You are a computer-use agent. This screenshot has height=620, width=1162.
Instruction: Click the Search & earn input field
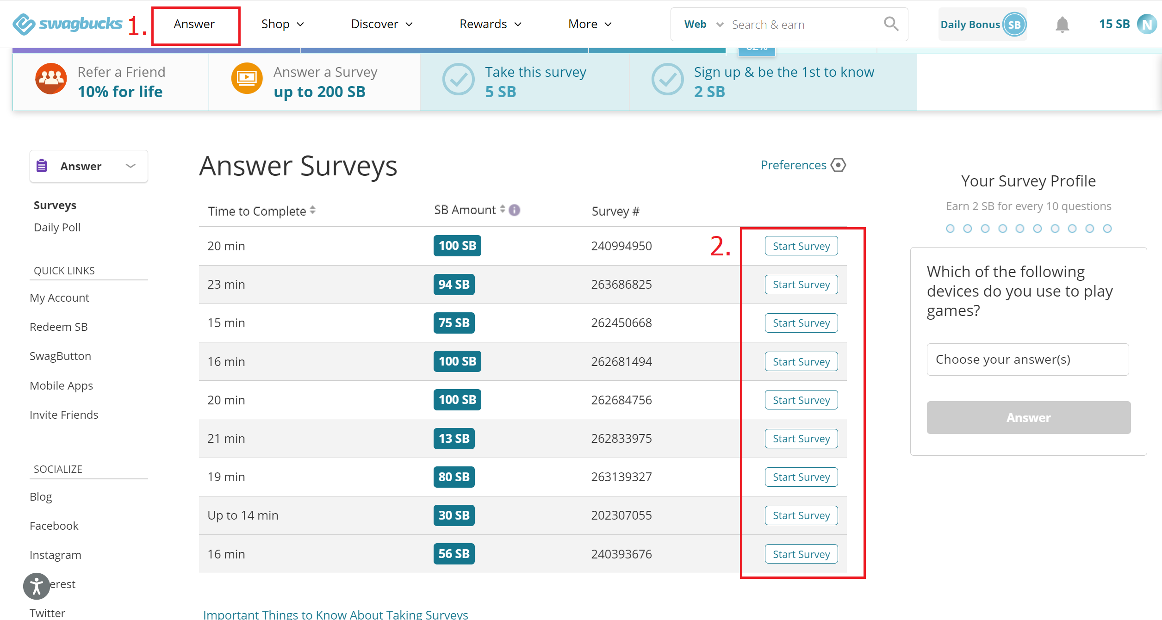(803, 25)
